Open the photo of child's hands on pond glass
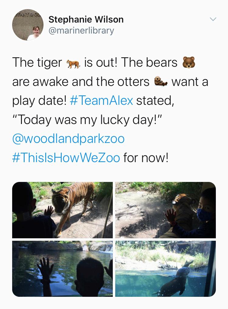Image resolution: width=228 pixels, height=309 pixels. 63,268
